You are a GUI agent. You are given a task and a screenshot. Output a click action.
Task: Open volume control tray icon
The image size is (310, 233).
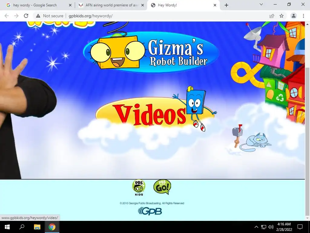(271, 227)
